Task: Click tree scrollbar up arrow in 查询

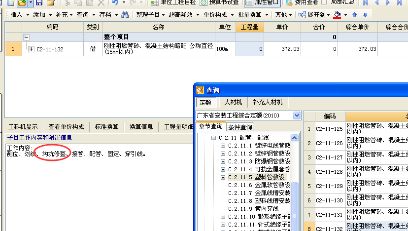Action: tap(294, 138)
